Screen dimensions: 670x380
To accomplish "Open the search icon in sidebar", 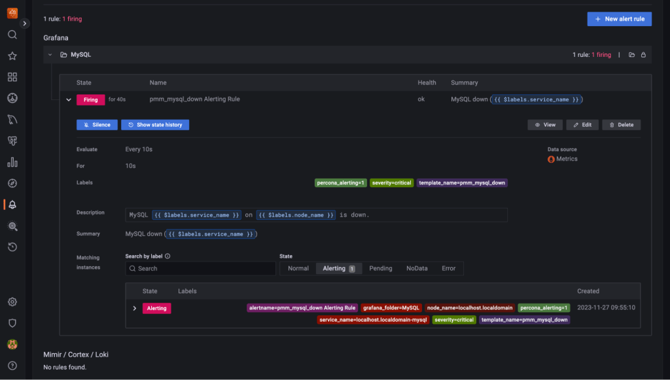I will (x=12, y=35).
